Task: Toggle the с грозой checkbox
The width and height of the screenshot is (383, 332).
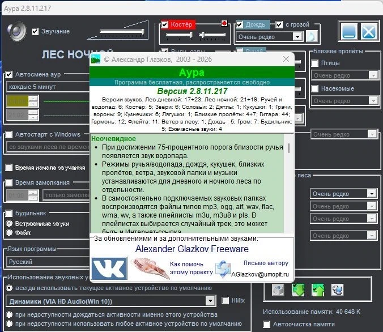Action: coord(279,24)
